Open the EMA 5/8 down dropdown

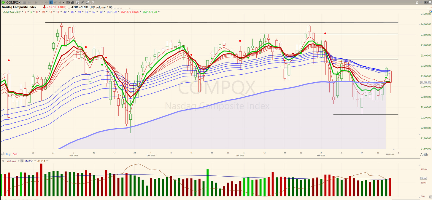[x=140, y=12]
